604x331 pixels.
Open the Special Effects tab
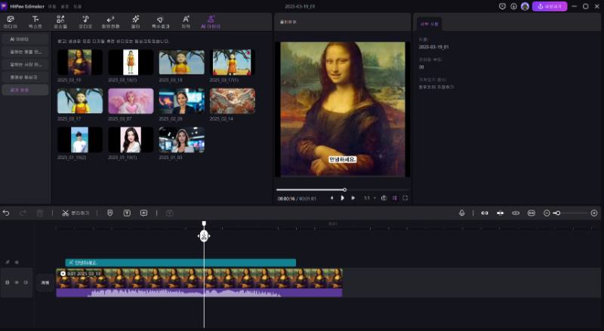coord(160,22)
